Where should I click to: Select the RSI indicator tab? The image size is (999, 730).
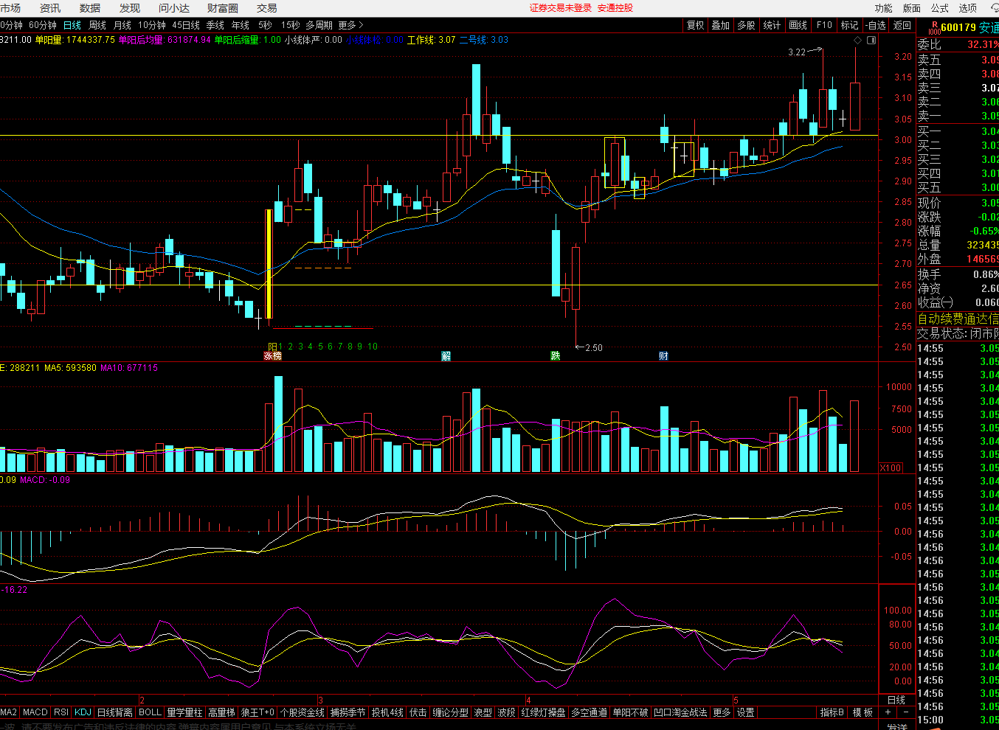click(61, 712)
